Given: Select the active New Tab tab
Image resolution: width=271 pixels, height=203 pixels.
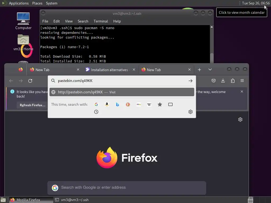Looking at the screenshot, I should [x=166, y=70].
